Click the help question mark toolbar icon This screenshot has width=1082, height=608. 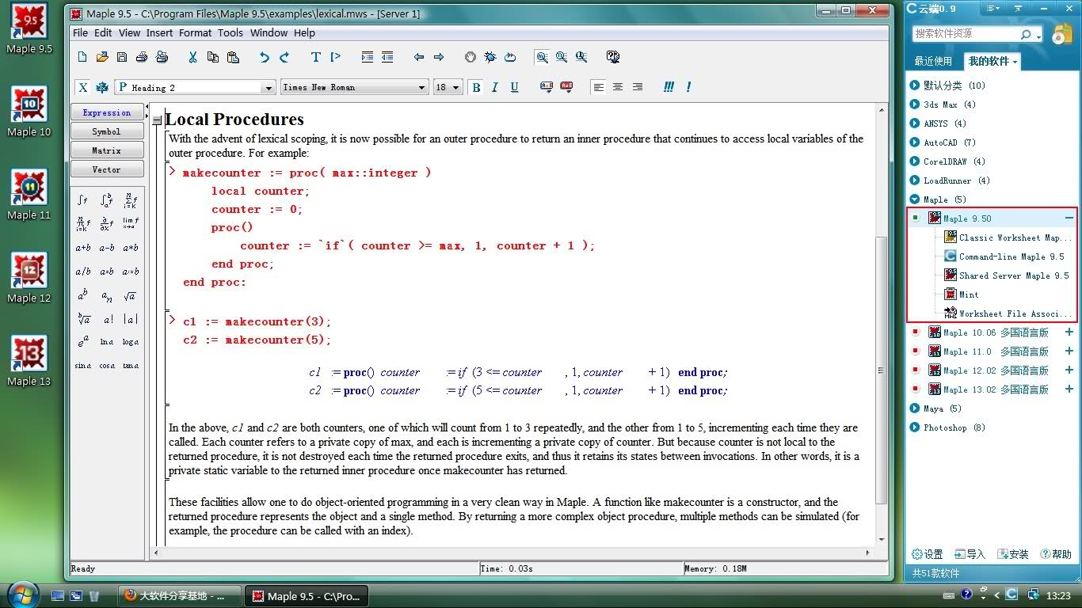612,57
